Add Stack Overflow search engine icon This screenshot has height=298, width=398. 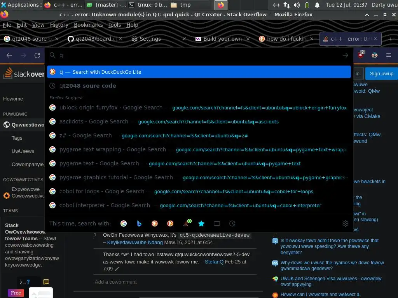(187, 223)
